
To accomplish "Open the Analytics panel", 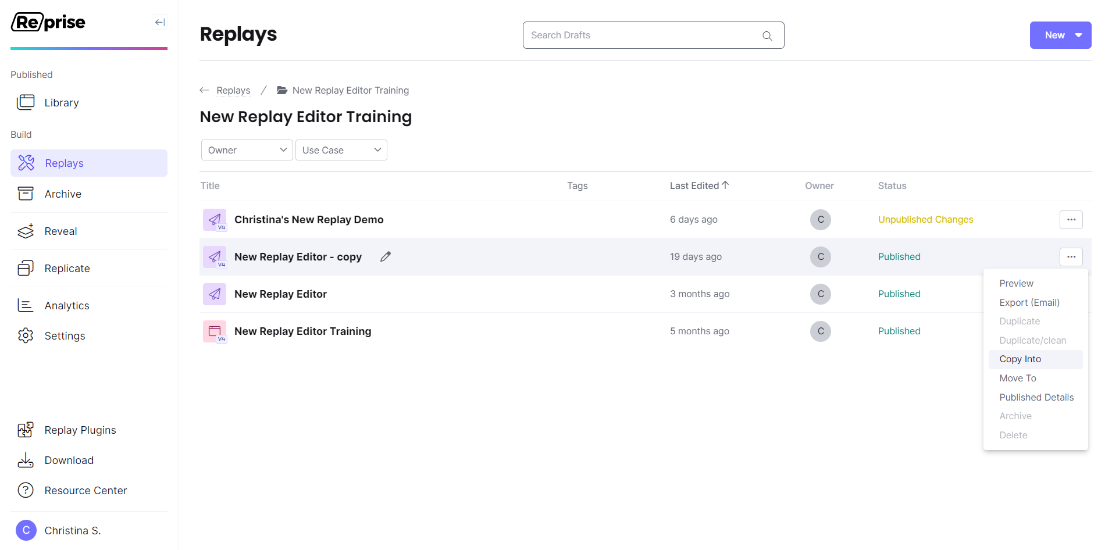I will pyautogui.click(x=67, y=305).
